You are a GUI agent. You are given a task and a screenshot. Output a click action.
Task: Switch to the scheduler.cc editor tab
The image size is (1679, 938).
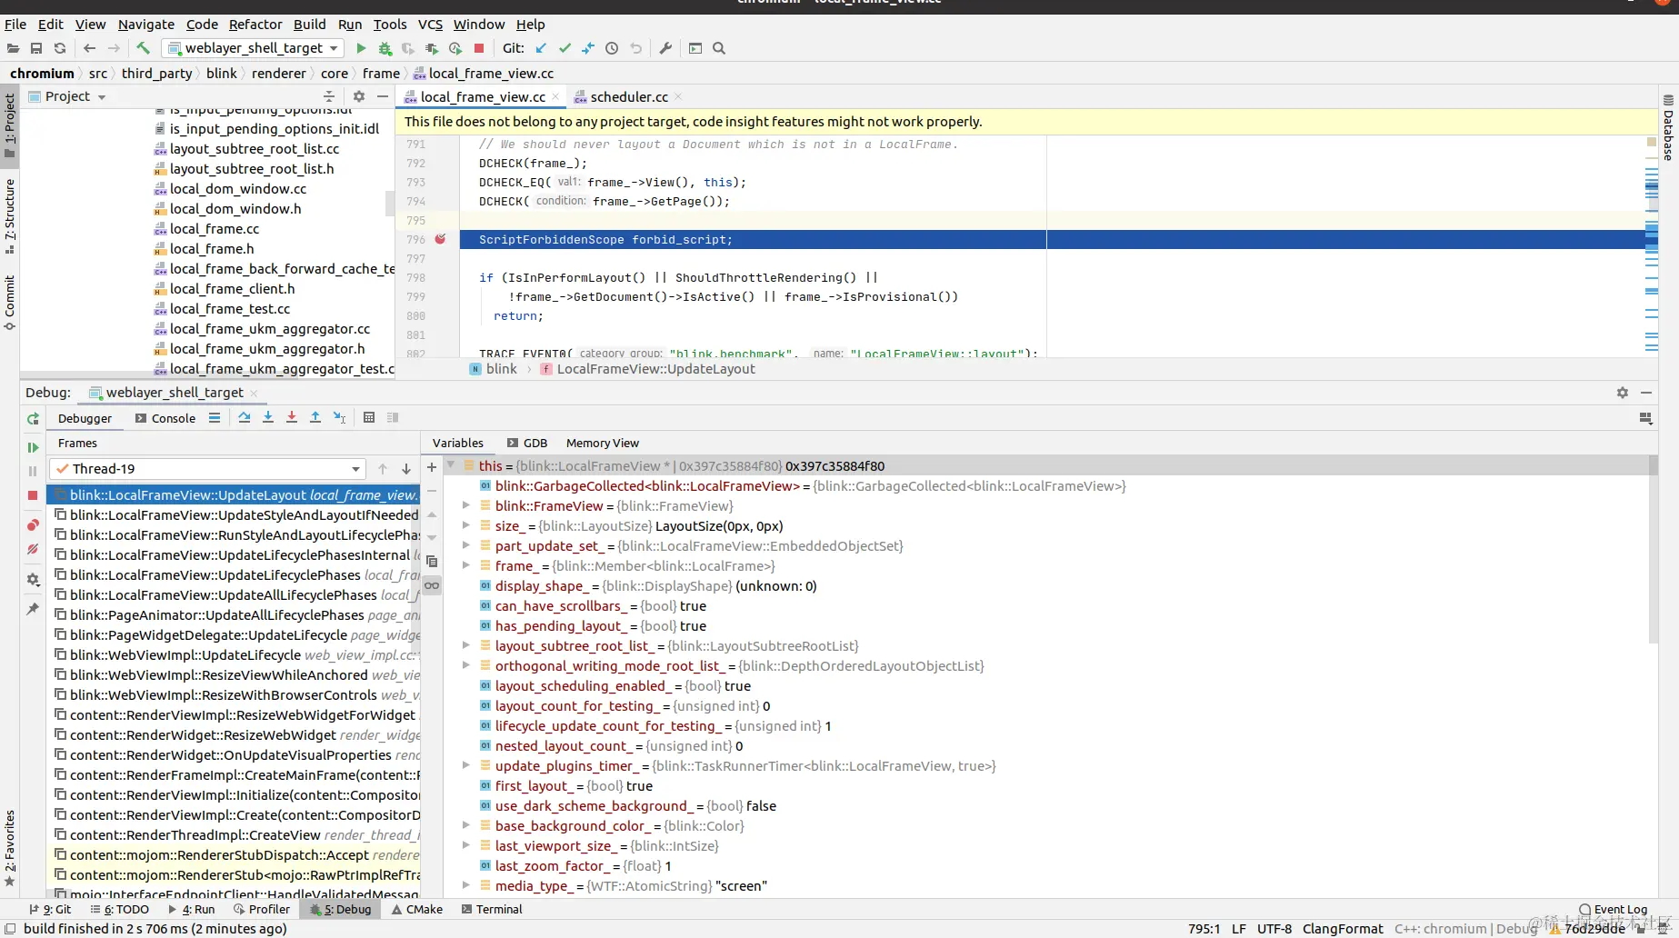pyautogui.click(x=628, y=96)
